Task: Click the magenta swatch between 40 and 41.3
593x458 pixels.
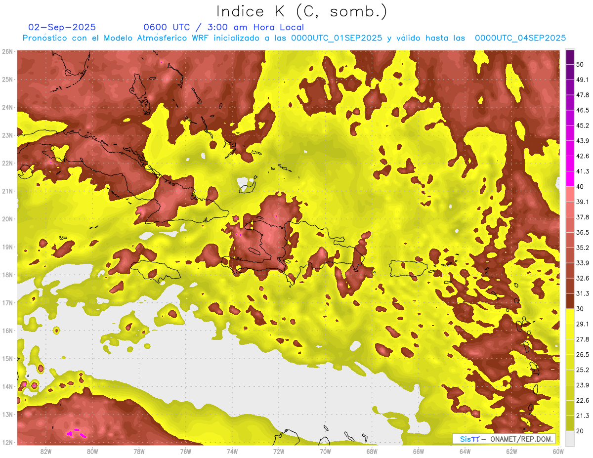Action: click(x=570, y=179)
